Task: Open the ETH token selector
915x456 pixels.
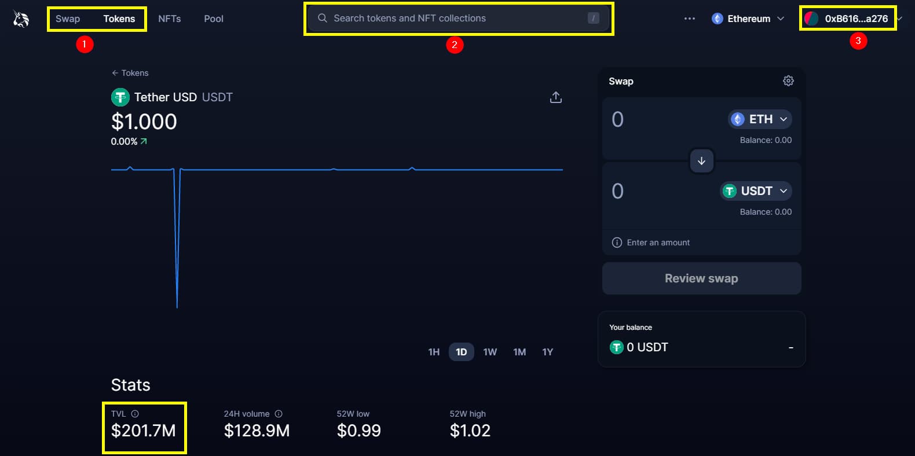Action: [759, 119]
